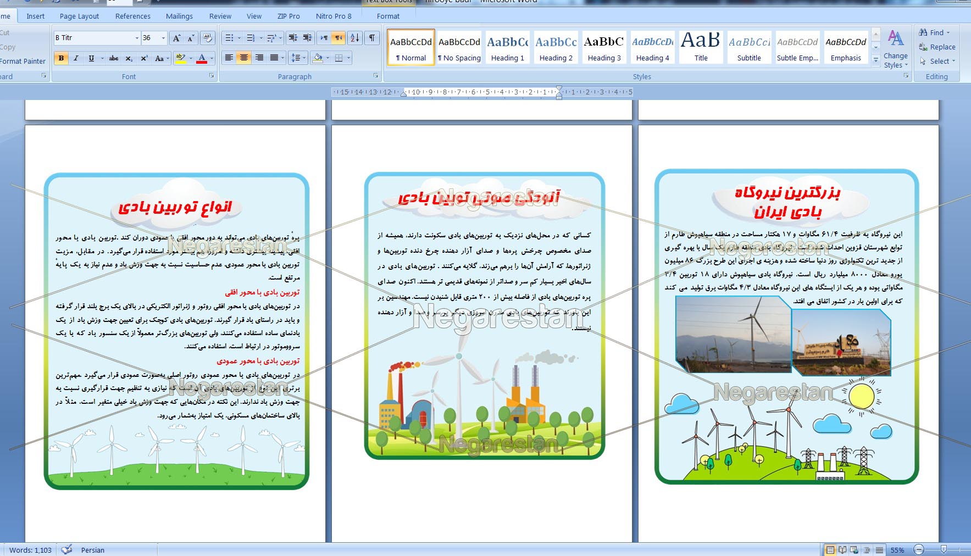Apply the Heading 1 style
The width and height of the screenshot is (971, 556).
click(x=508, y=47)
